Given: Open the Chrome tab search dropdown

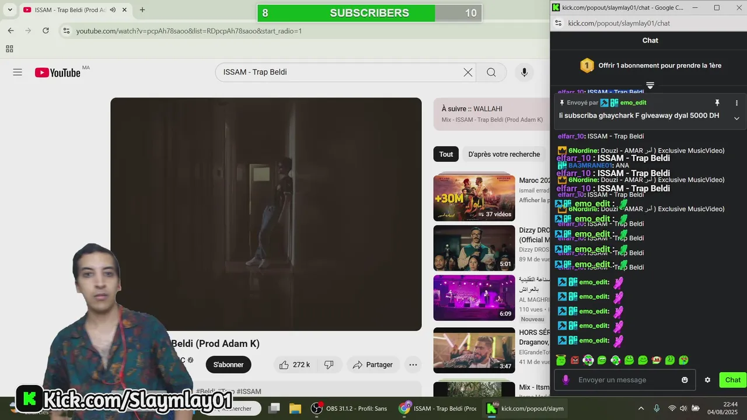Looking at the screenshot, I should 10,10.
